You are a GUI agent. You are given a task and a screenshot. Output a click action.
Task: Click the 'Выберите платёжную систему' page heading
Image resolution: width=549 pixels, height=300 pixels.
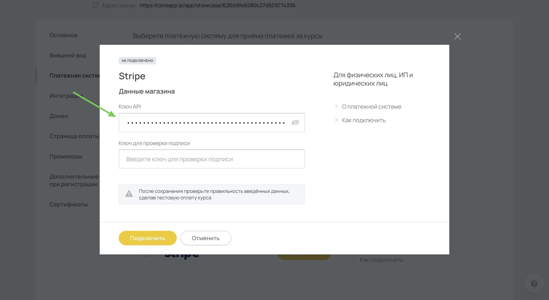coord(227,36)
